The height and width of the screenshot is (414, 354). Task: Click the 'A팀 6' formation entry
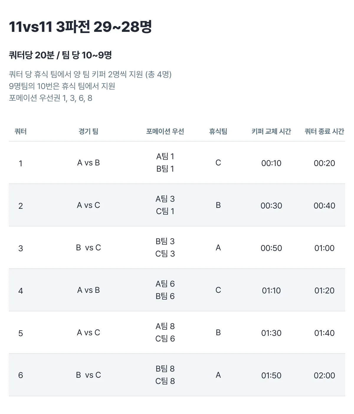(165, 284)
